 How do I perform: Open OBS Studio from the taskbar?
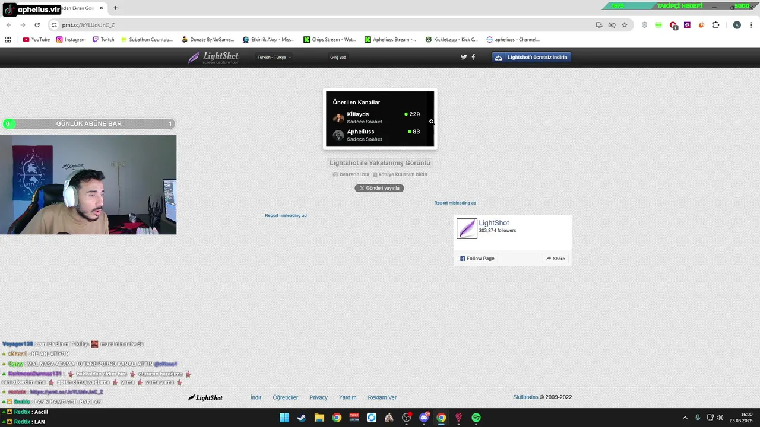click(x=407, y=418)
